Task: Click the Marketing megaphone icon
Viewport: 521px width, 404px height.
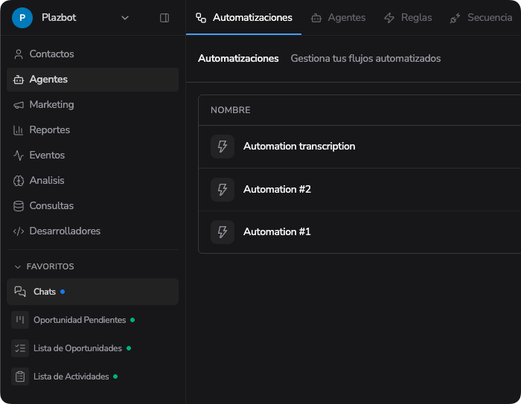Action: point(19,105)
